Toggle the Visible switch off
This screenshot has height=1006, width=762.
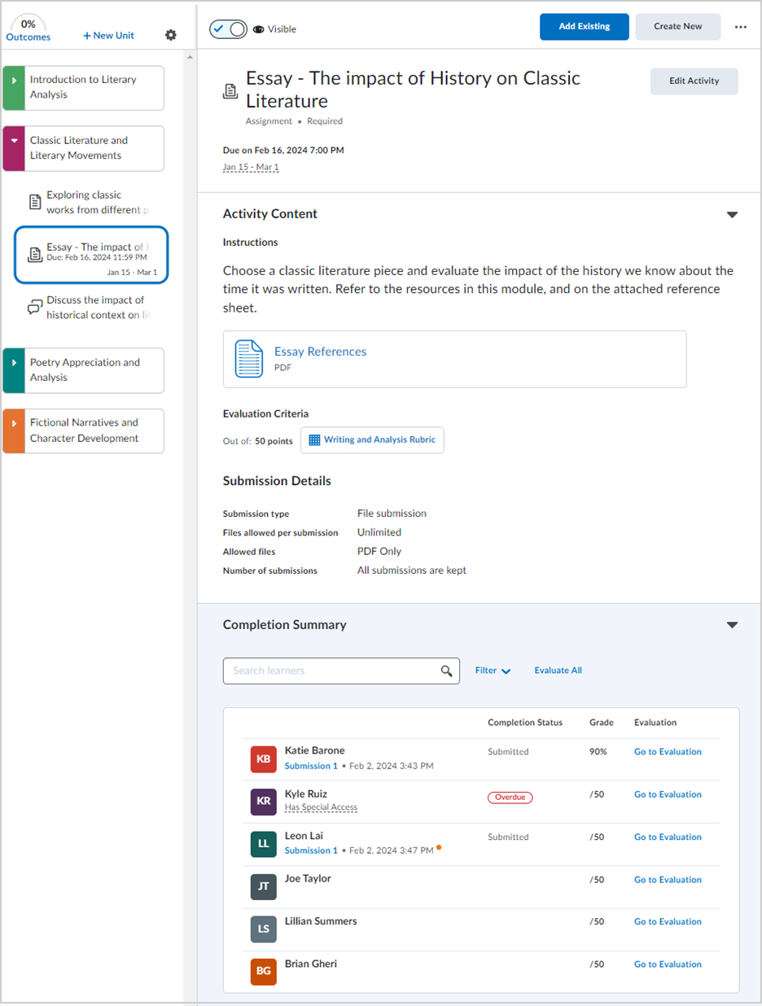(x=228, y=29)
